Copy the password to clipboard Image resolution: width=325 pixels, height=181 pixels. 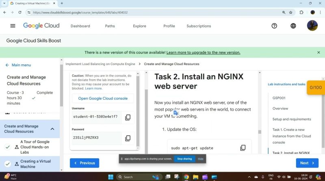pos(128,138)
